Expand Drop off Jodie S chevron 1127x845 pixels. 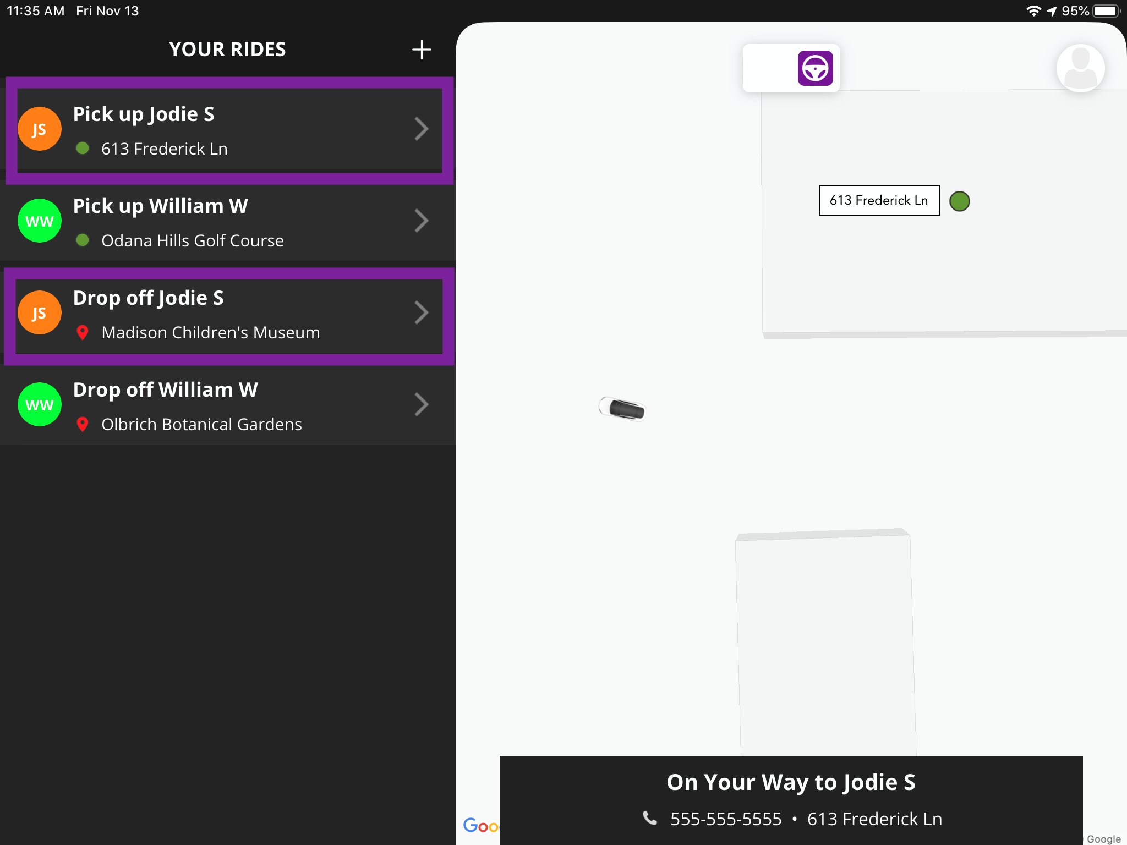422,313
